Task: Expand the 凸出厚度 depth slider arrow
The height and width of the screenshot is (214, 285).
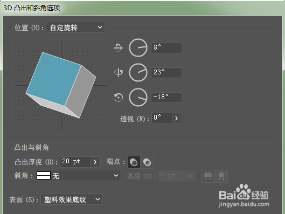Action: pos(95,162)
